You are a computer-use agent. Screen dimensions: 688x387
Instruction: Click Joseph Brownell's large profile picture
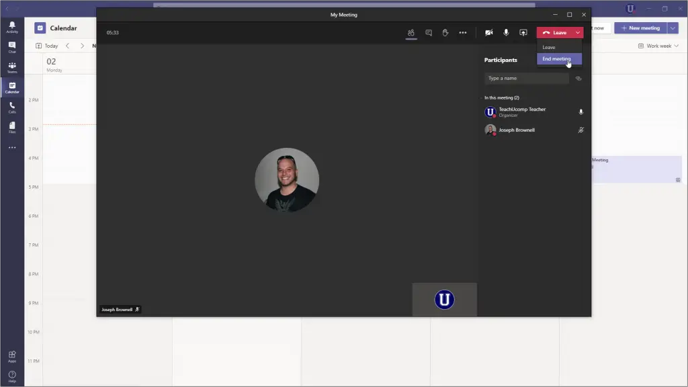pos(287,180)
